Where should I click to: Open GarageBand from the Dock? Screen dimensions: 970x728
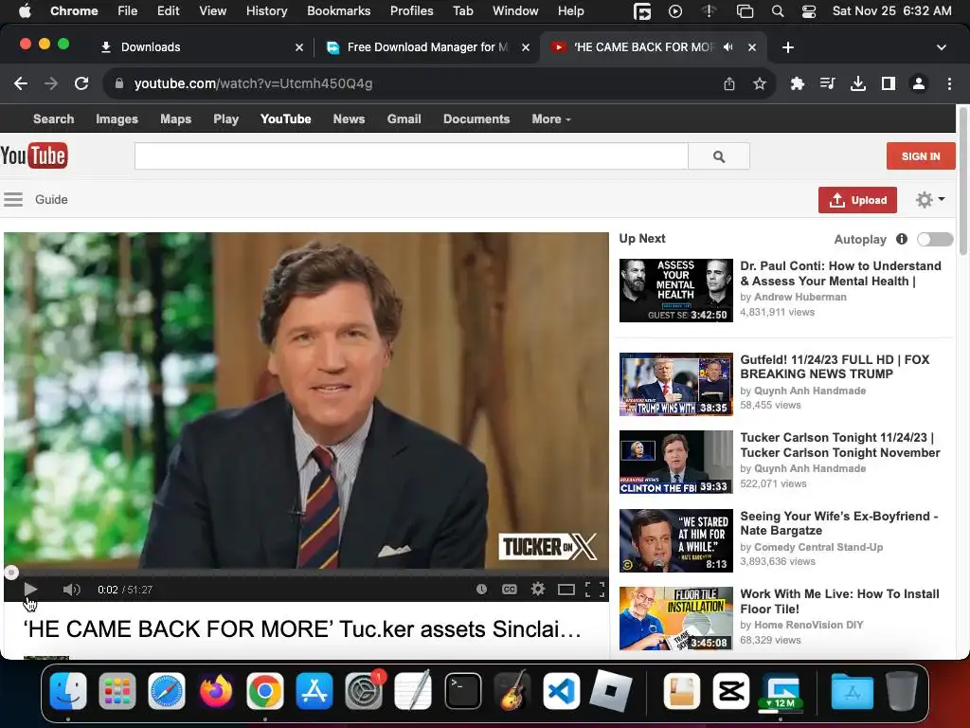[x=512, y=691]
